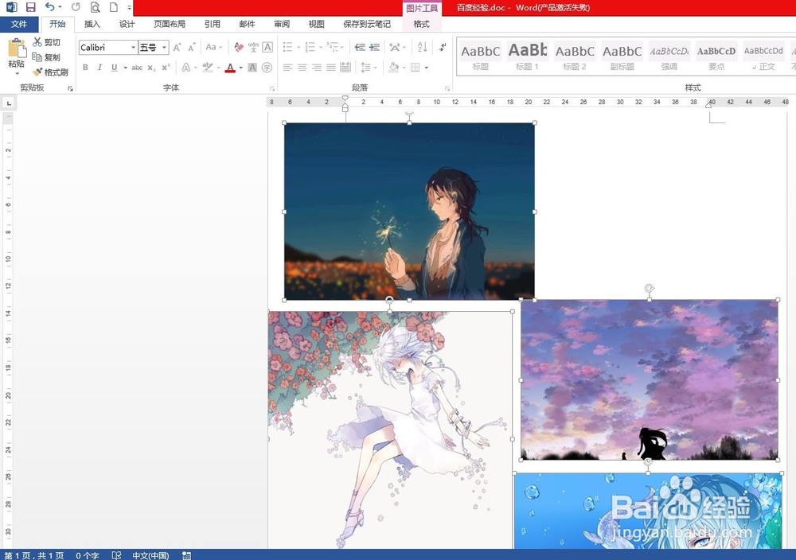This screenshot has height=560, width=796.
Task: Open font color dropdown arrow
Action: pyautogui.click(x=240, y=68)
